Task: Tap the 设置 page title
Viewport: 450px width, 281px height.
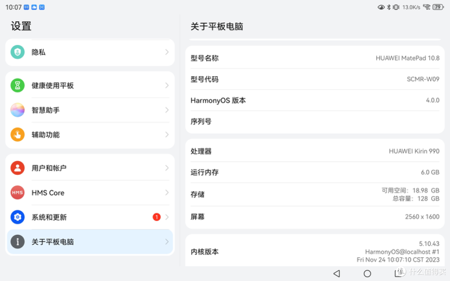Action: [21, 26]
